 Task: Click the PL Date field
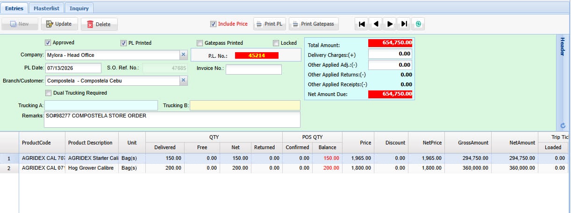73,68
